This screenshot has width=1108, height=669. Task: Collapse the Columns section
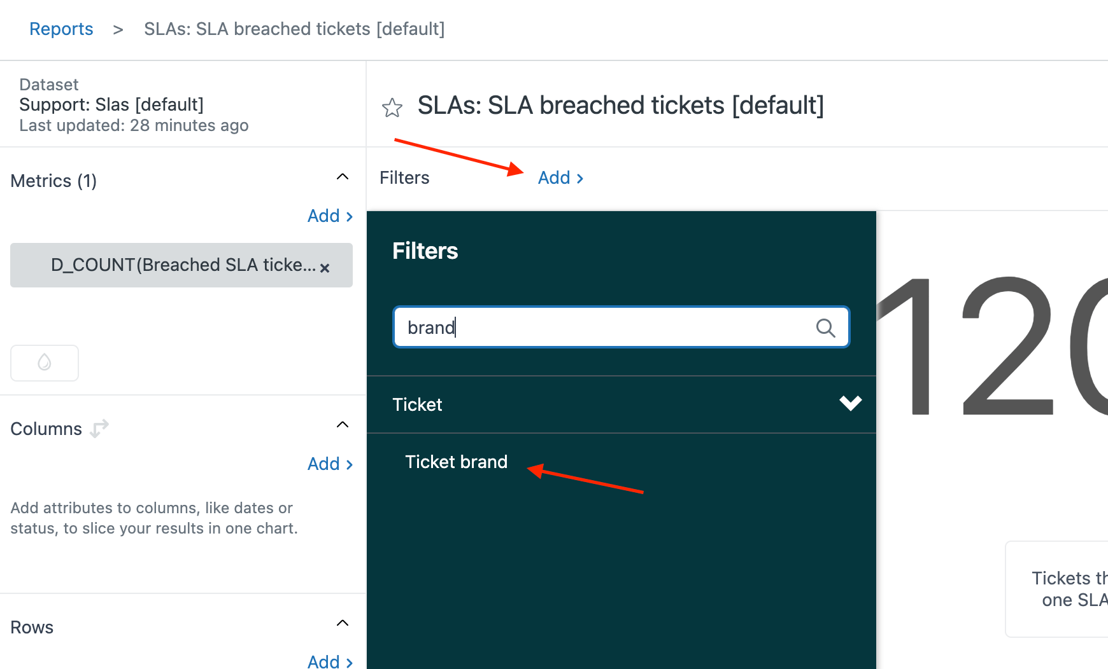343,424
